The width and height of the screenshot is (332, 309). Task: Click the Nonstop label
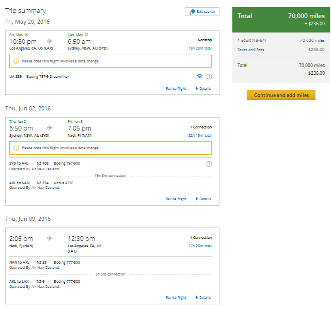pos(205,40)
